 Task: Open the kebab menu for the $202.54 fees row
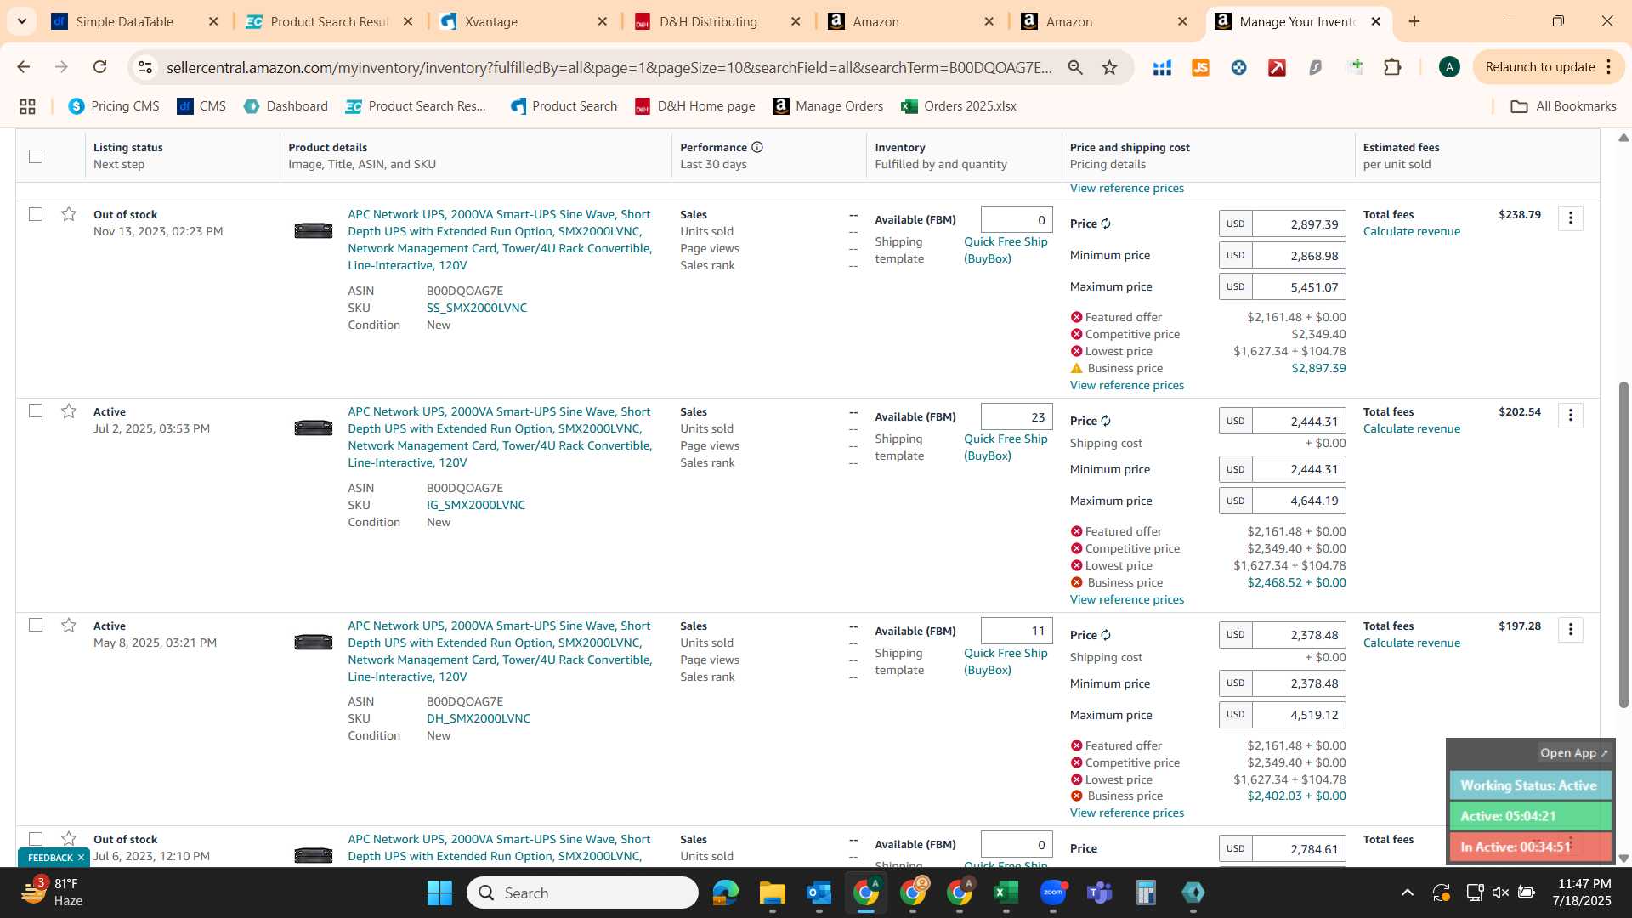click(1570, 416)
